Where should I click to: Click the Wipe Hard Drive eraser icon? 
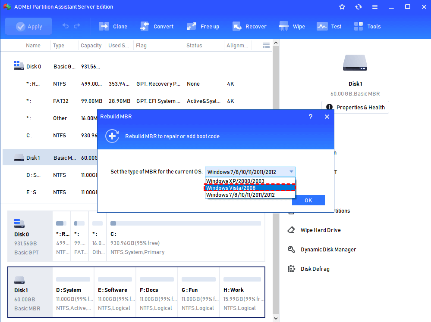point(291,230)
